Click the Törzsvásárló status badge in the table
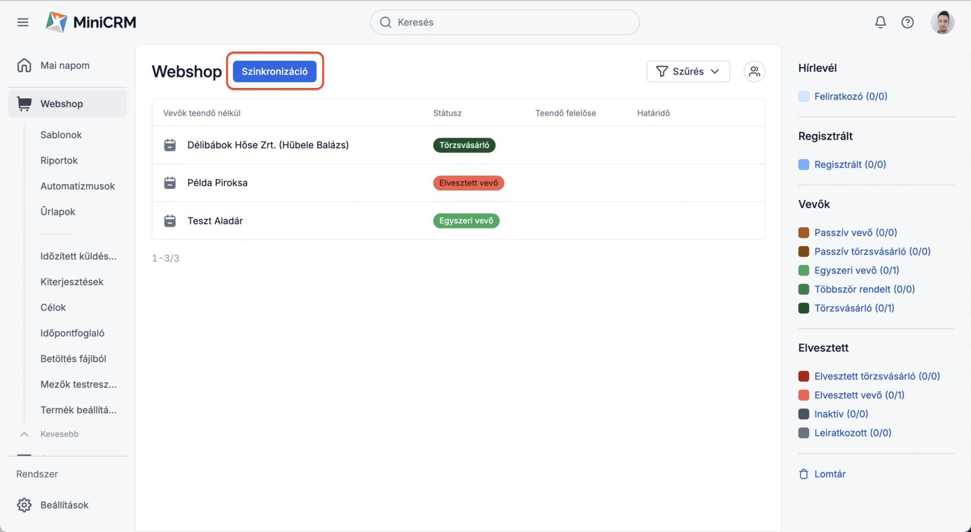971x532 pixels. 464,145
